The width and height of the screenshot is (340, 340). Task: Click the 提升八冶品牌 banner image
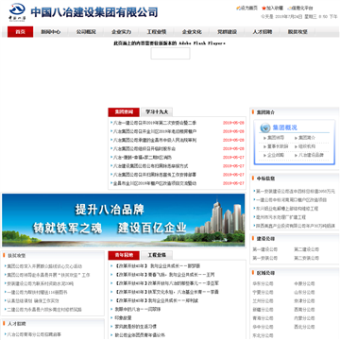(124, 220)
